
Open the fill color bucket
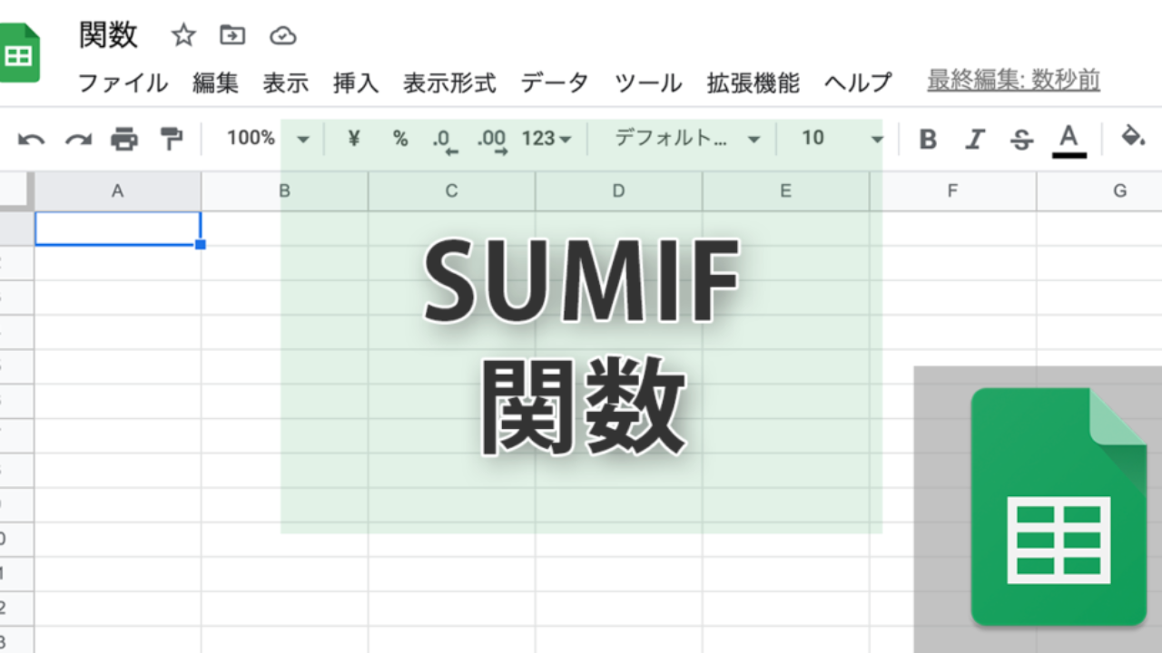(1132, 137)
